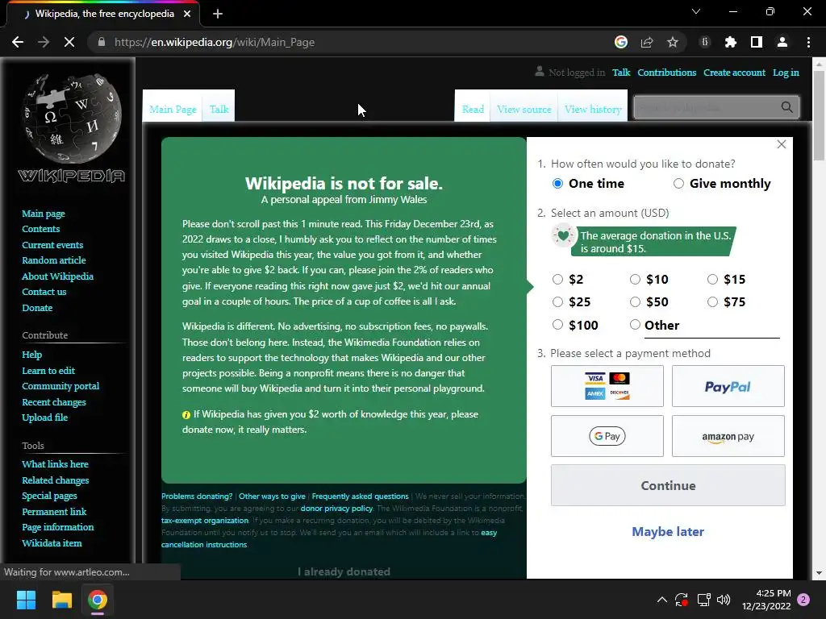Open the Chrome profile icon
The image size is (826, 619).
[782, 42]
